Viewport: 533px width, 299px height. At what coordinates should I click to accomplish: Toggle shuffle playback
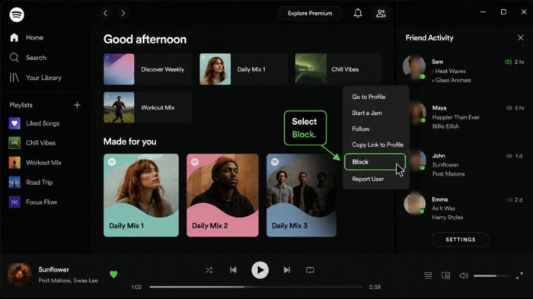coord(209,270)
